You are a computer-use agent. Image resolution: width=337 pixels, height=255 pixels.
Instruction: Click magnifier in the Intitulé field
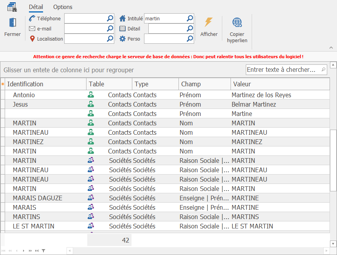(190, 18)
